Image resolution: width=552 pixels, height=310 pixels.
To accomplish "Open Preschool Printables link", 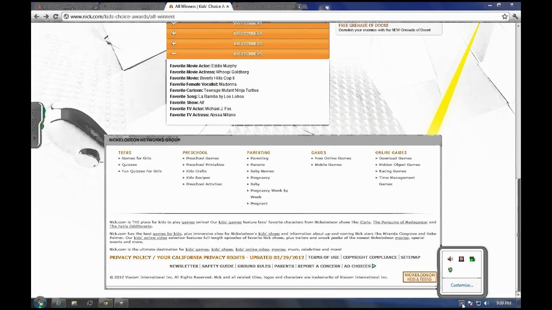I will [x=205, y=164].
